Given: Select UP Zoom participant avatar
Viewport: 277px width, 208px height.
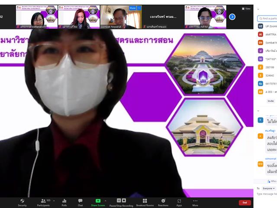Looking at the screenshot, I should pyautogui.click(x=261, y=26).
